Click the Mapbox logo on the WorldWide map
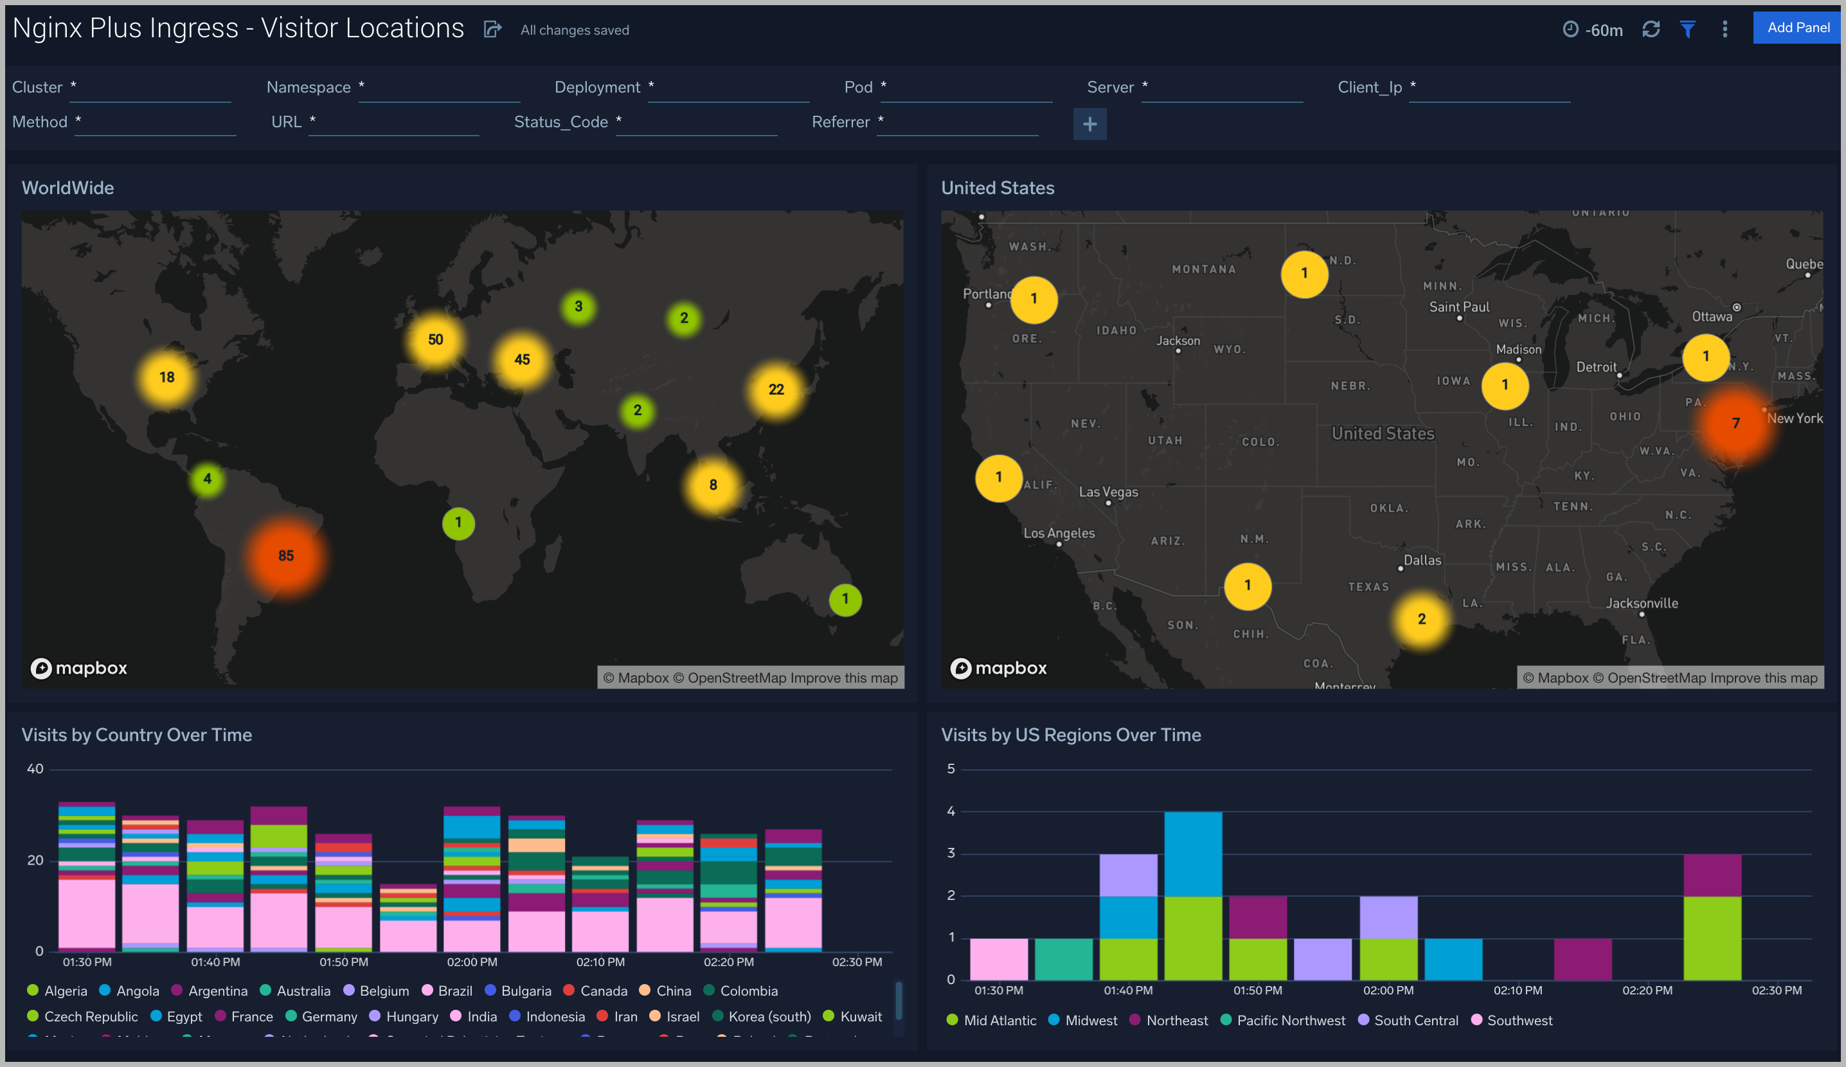Image resolution: width=1846 pixels, height=1067 pixels. [x=78, y=667]
